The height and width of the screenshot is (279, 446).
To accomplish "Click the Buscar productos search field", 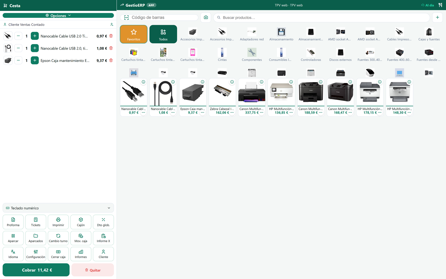I will [321, 17].
